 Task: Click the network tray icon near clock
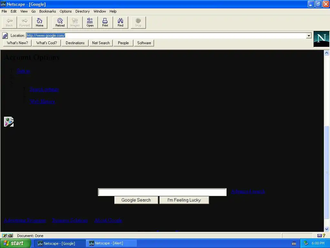[306, 243]
